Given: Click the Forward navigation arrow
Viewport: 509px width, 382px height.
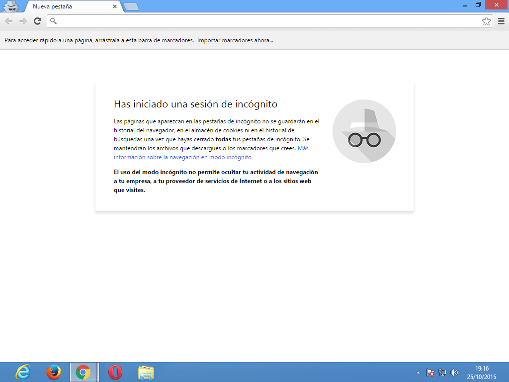Looking at the screenshot, I should pyautogui.click(x=23, y=21).
